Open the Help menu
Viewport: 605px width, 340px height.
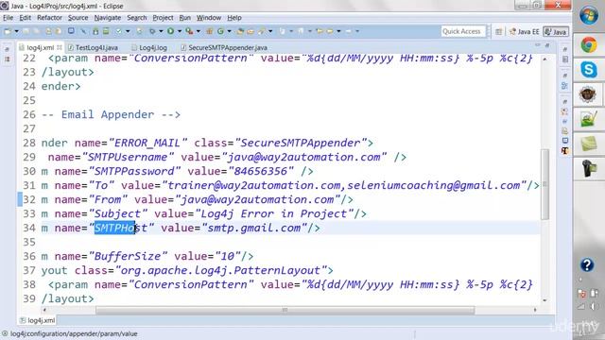pyautogui.click(x=234, y=18)
